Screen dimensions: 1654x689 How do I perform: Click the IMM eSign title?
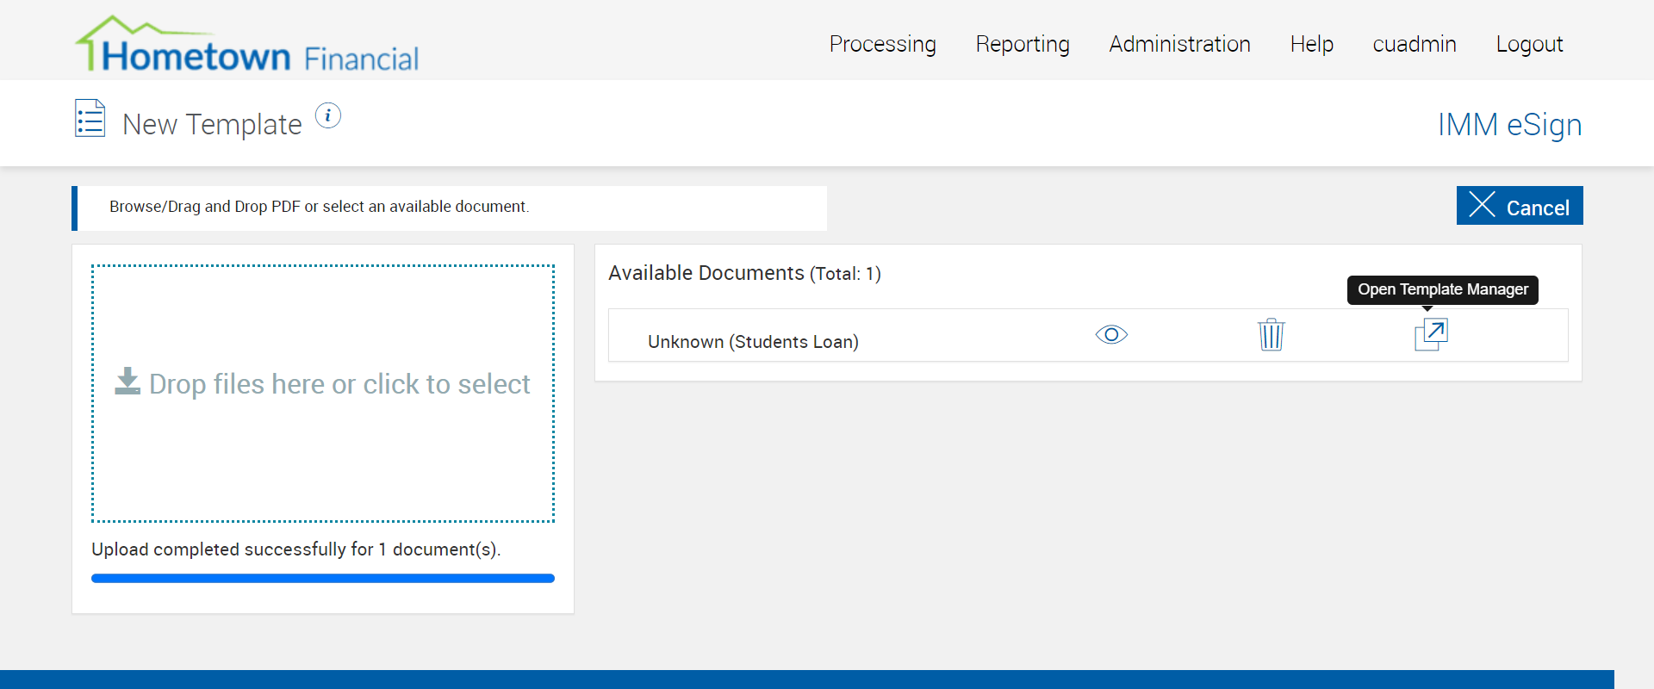pyautogui.click(x=1509, y=125)
